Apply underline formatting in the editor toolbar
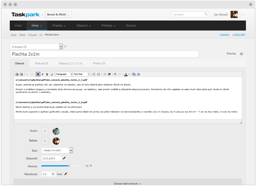 click(x=47, y=74)
